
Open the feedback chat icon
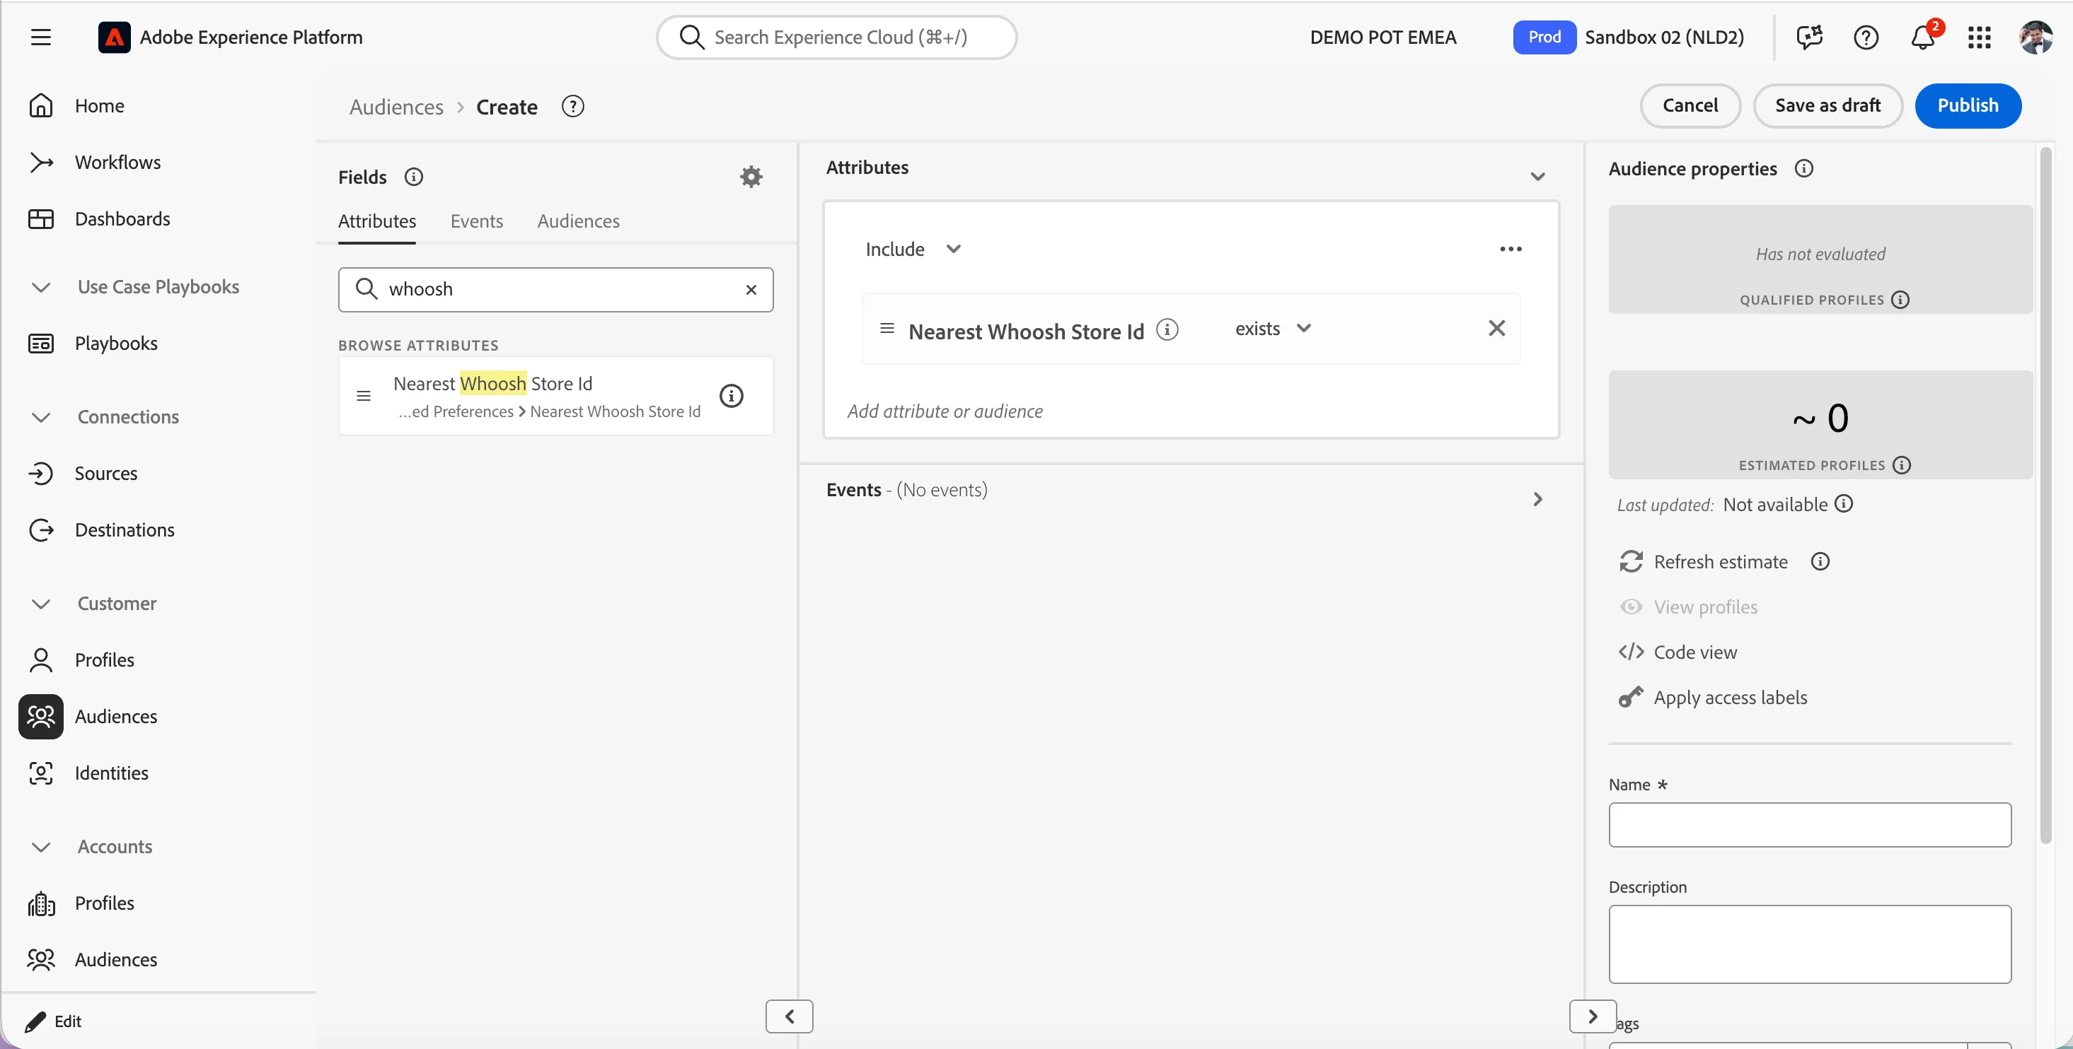click(x=1809, y=37)
